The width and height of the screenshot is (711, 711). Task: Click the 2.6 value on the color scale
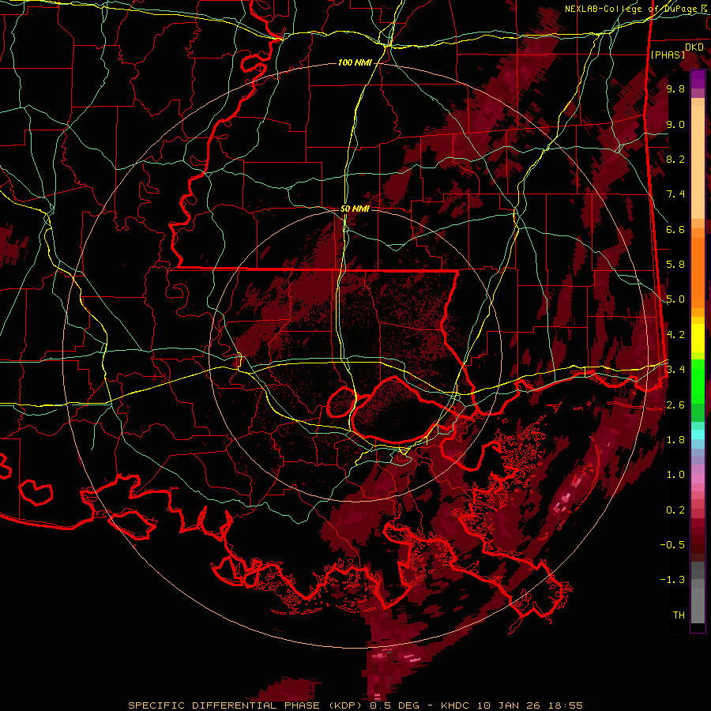pyautogui.click(x=675, y=405)
